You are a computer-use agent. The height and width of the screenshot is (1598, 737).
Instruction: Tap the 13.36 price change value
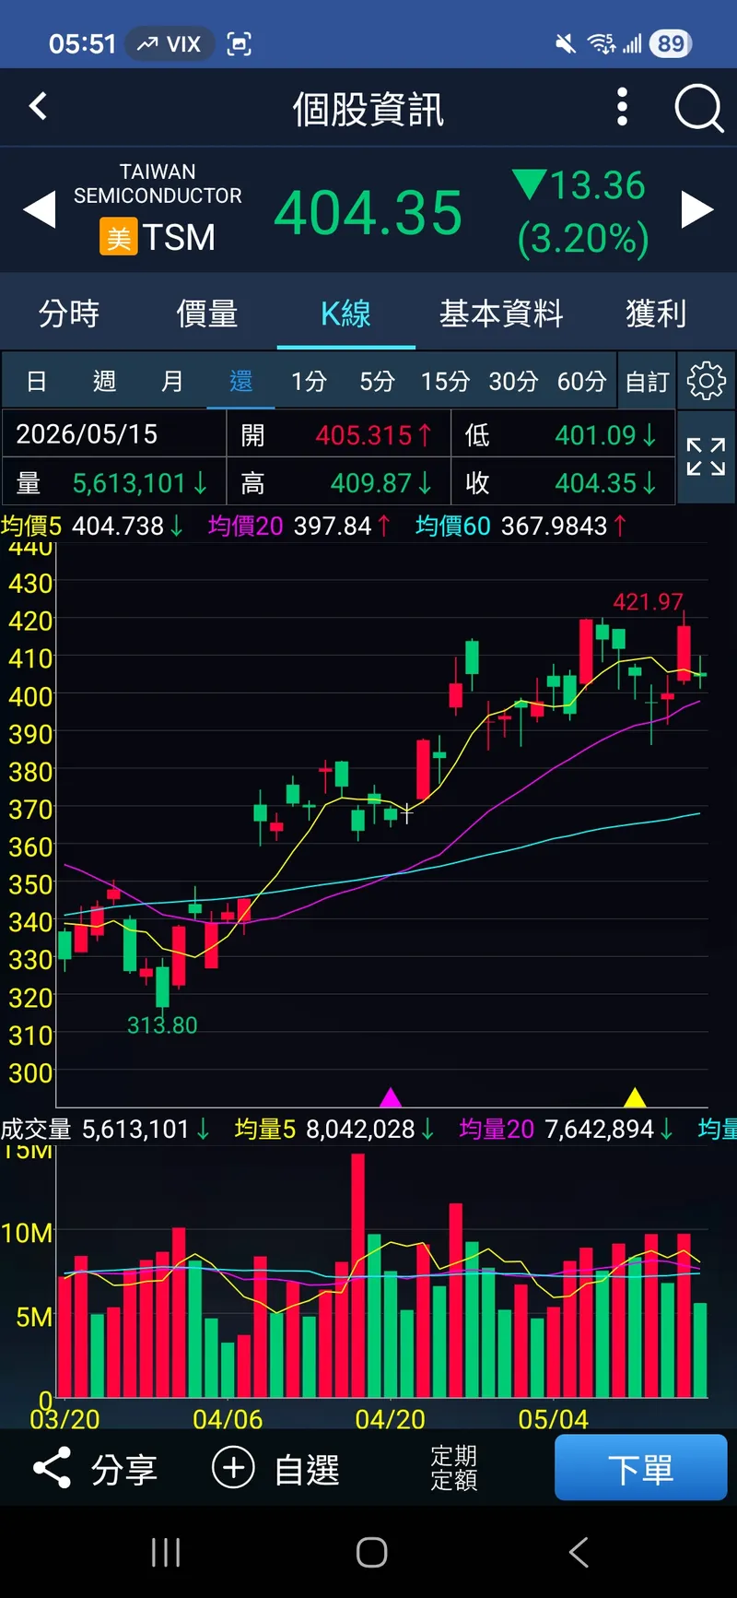tap(597, 185)
